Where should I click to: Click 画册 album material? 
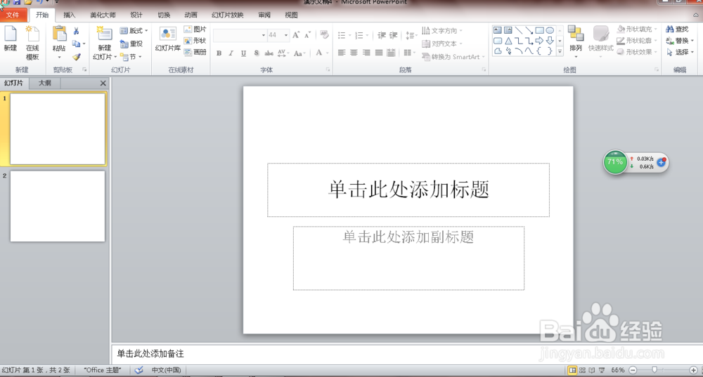195,52
